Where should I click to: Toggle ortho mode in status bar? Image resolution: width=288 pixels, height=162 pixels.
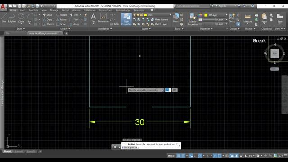(x=195, y=156)
